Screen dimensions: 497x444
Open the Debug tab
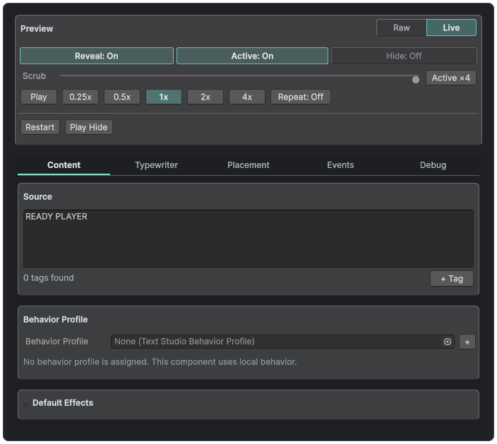tap(433, 165)
